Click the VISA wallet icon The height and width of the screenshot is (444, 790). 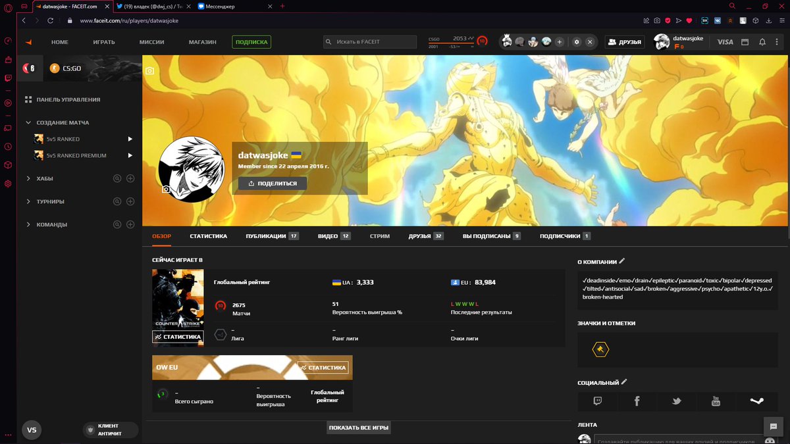click(x=725, y=42)
